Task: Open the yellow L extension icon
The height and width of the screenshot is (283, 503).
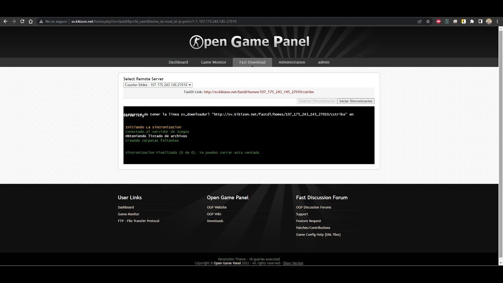Action: pyautogui.click(x=464, y=21)
